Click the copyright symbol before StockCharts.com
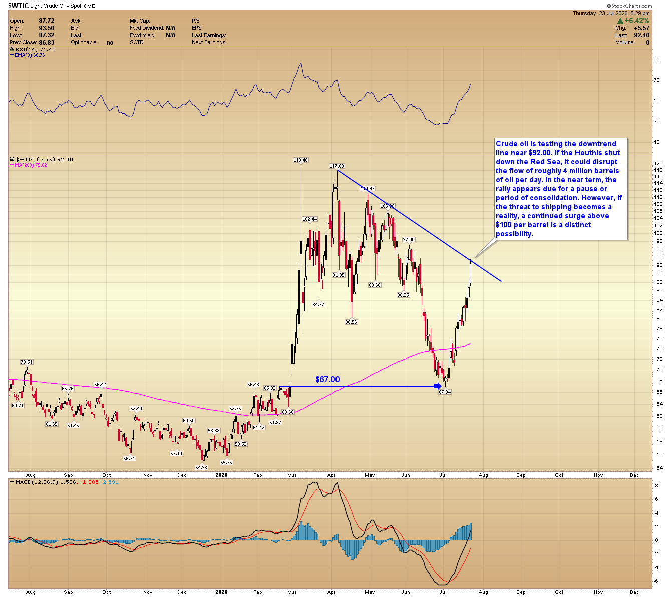Screen dimensions: 671x597 (x=609, y=6)
